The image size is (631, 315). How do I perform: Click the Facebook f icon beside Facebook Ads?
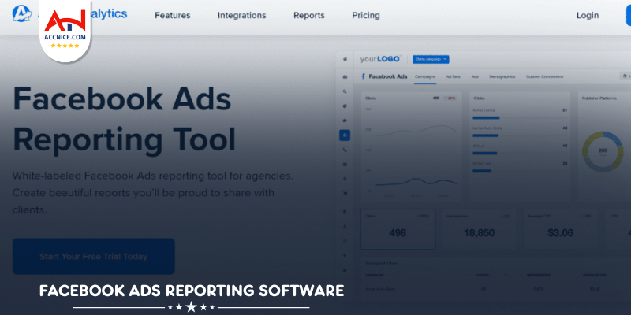point(363,76)
